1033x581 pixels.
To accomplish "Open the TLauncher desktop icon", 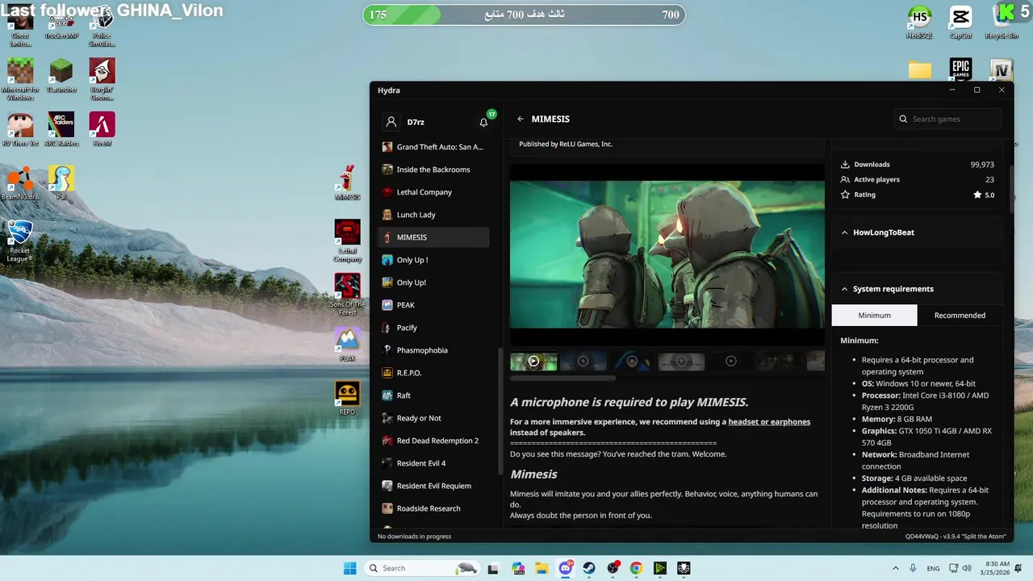I will click(x=61, y=76).
